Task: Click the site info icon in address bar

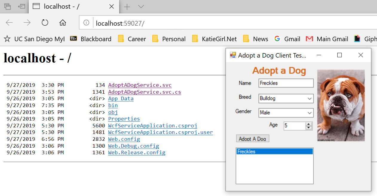Action: pos(86,23)
